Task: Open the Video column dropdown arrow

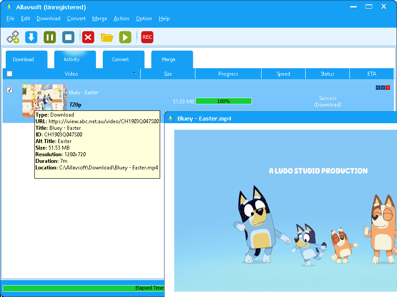Action: [135, 73]
